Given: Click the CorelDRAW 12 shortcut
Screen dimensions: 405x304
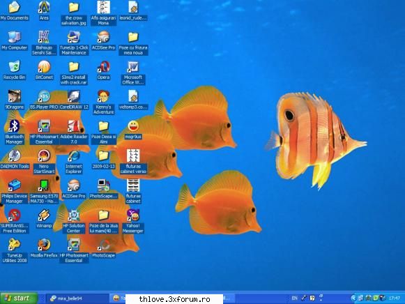Looking at the screenshot, I should pyautogui.click(x=74, y=100).
